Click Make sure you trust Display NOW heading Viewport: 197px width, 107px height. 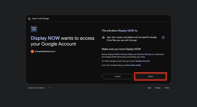pos(121,49)
